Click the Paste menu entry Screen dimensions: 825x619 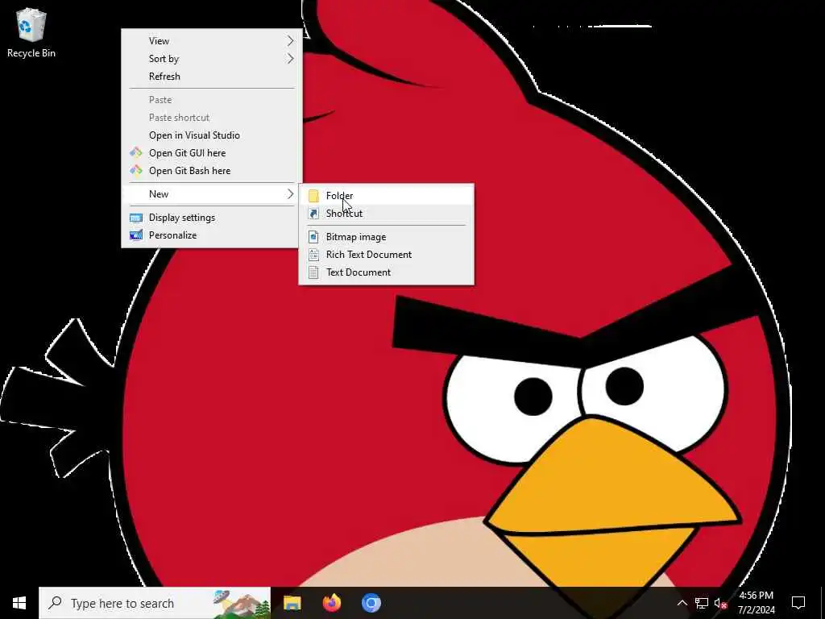click(x=212, y=99)
